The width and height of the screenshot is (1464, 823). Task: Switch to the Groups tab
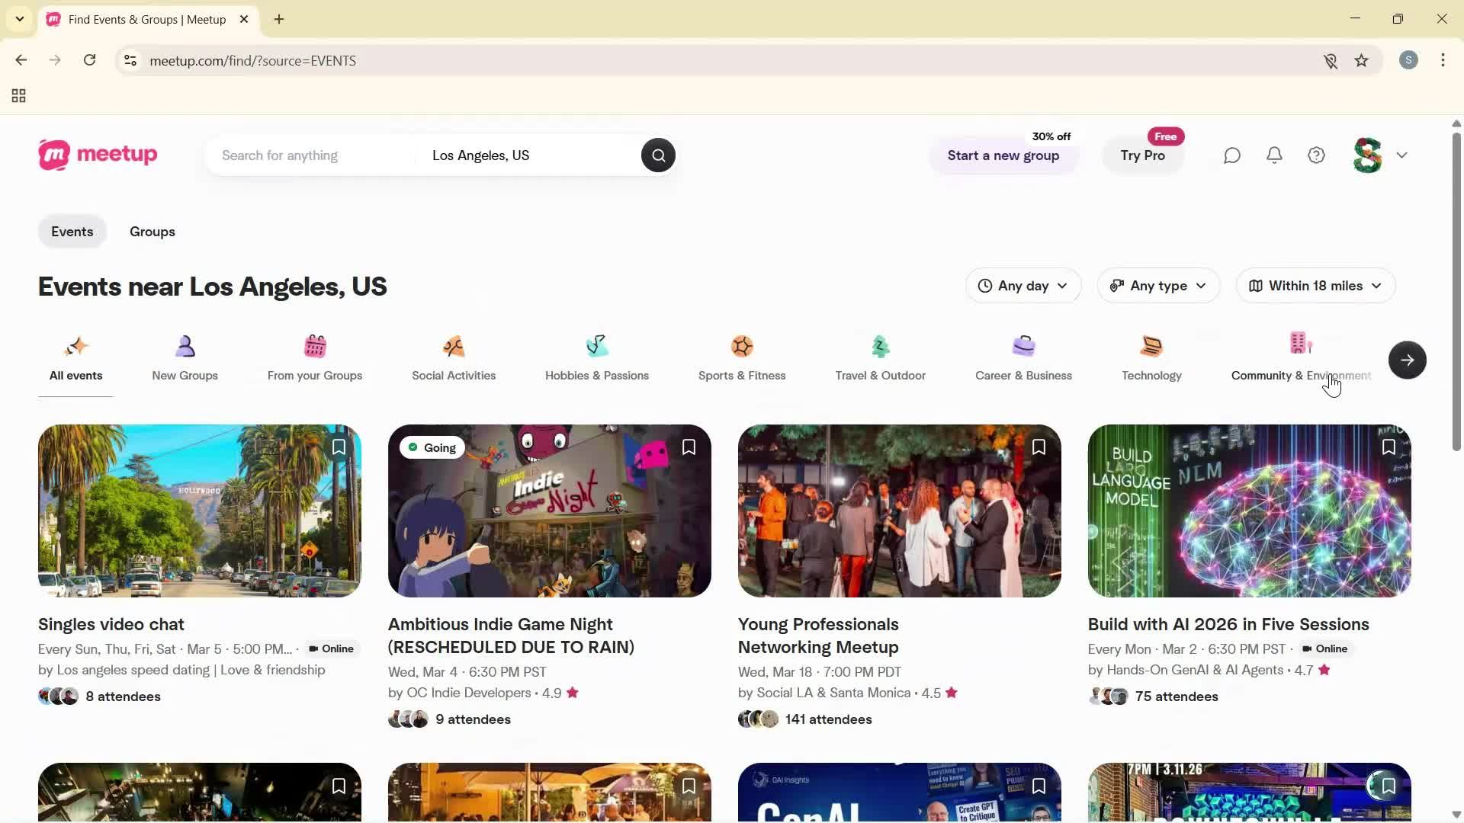152,231
